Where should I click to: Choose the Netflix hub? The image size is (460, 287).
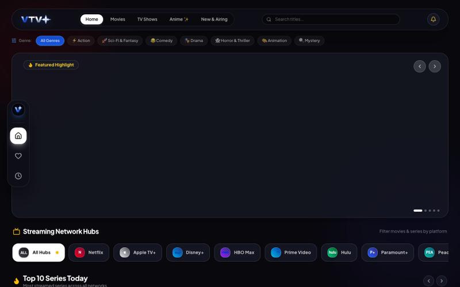(x=89, y=253)
